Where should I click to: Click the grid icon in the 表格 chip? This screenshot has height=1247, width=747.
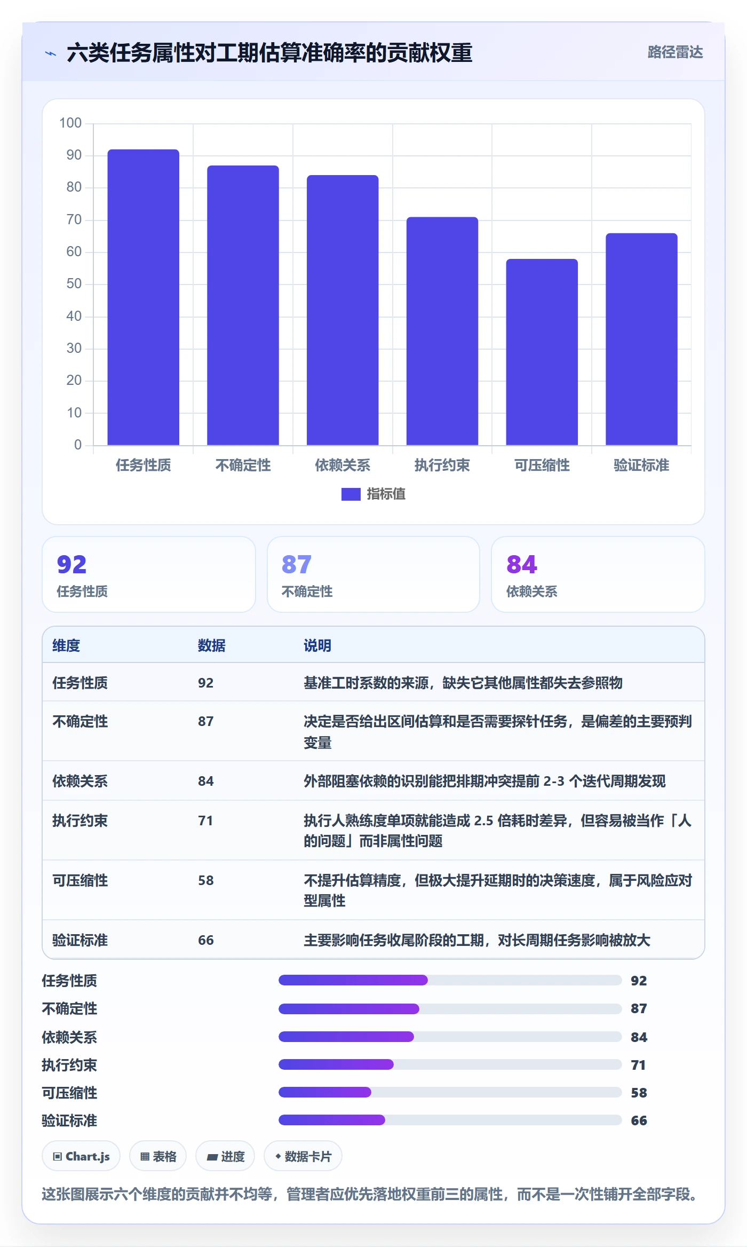(145, 1156)
